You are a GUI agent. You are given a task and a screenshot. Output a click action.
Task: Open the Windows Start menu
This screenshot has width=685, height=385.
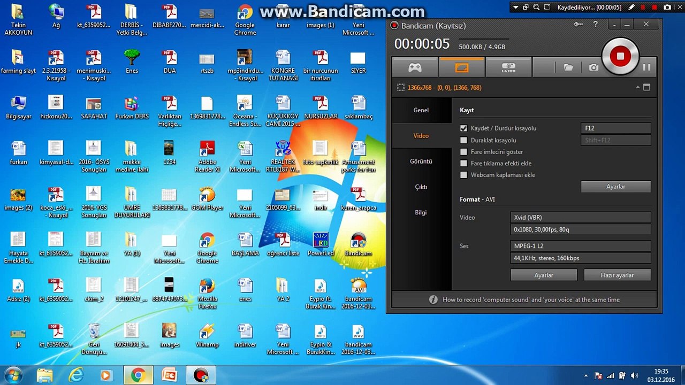pos(13,375)
